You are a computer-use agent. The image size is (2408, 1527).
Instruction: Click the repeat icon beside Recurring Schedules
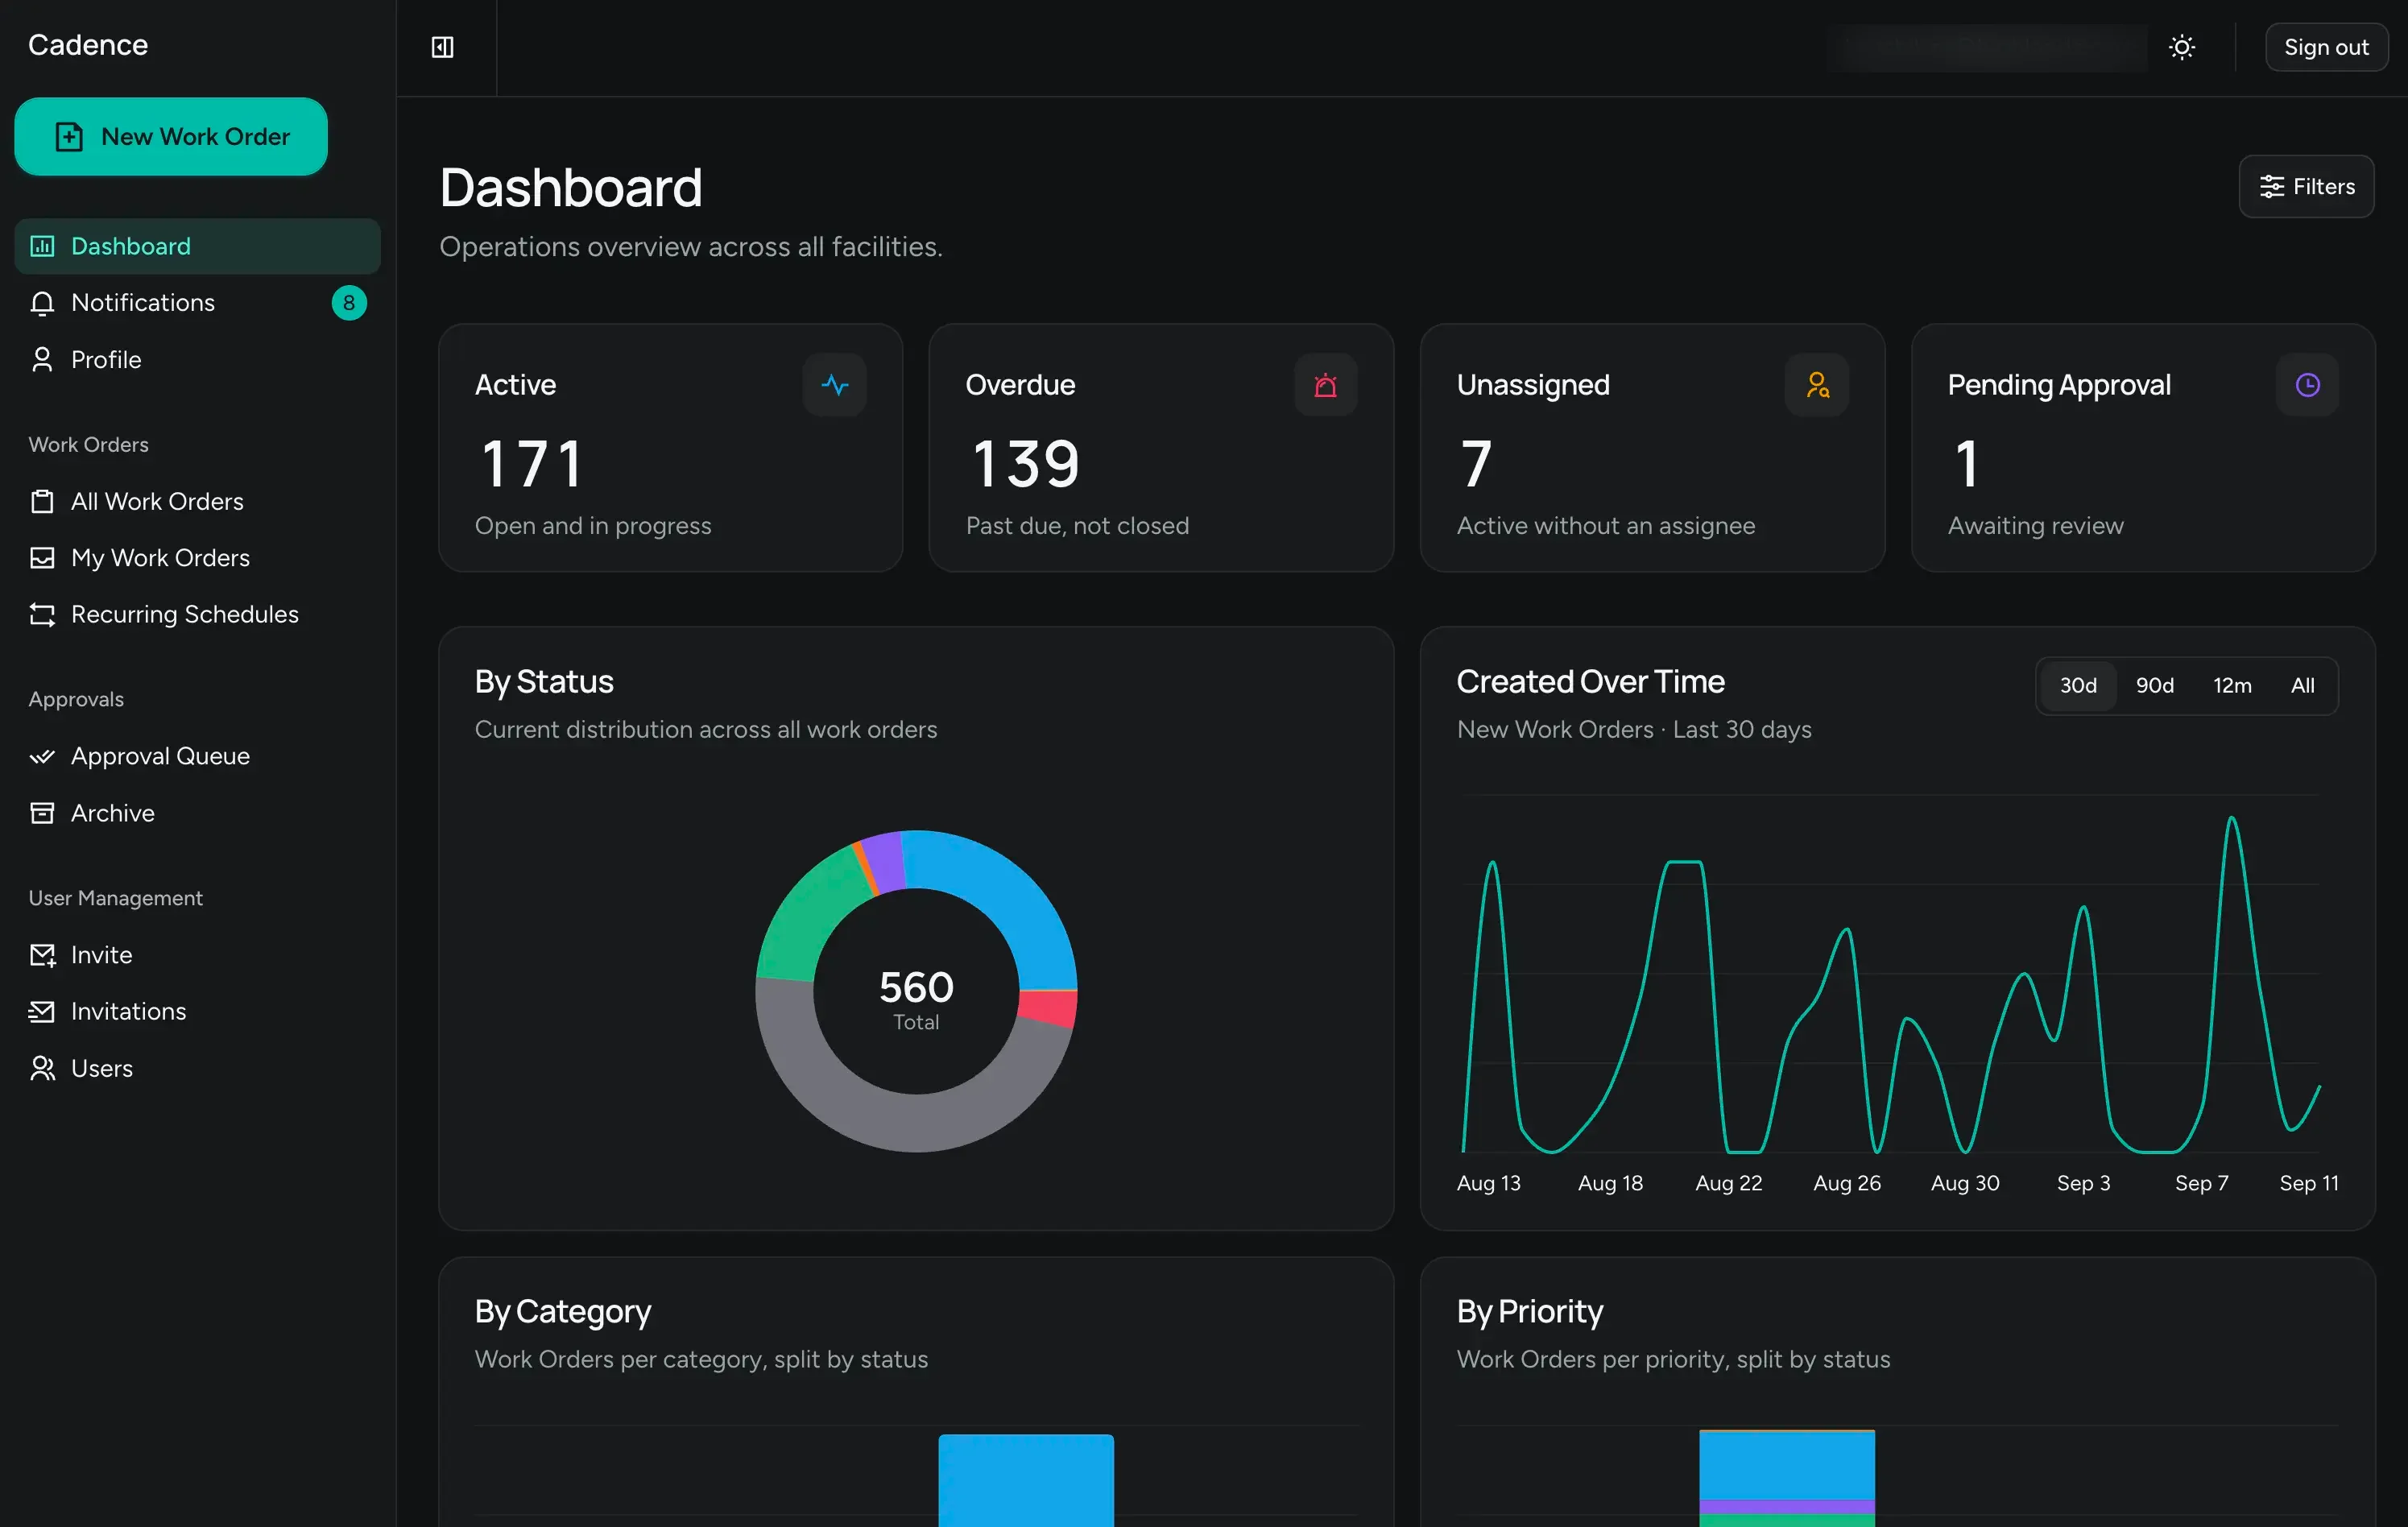42,614
